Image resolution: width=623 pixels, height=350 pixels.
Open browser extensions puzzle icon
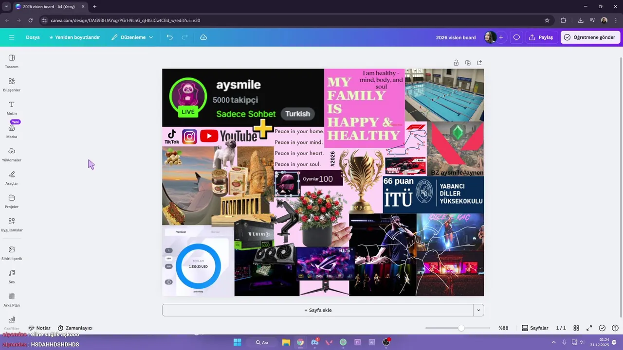pos(564,20)
